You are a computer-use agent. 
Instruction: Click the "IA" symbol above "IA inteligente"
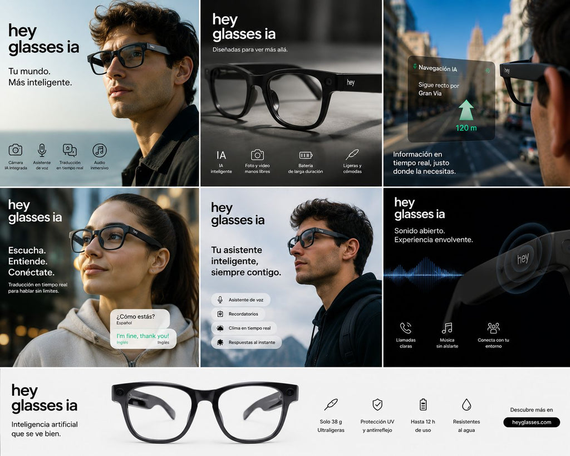tap(221, 155)
